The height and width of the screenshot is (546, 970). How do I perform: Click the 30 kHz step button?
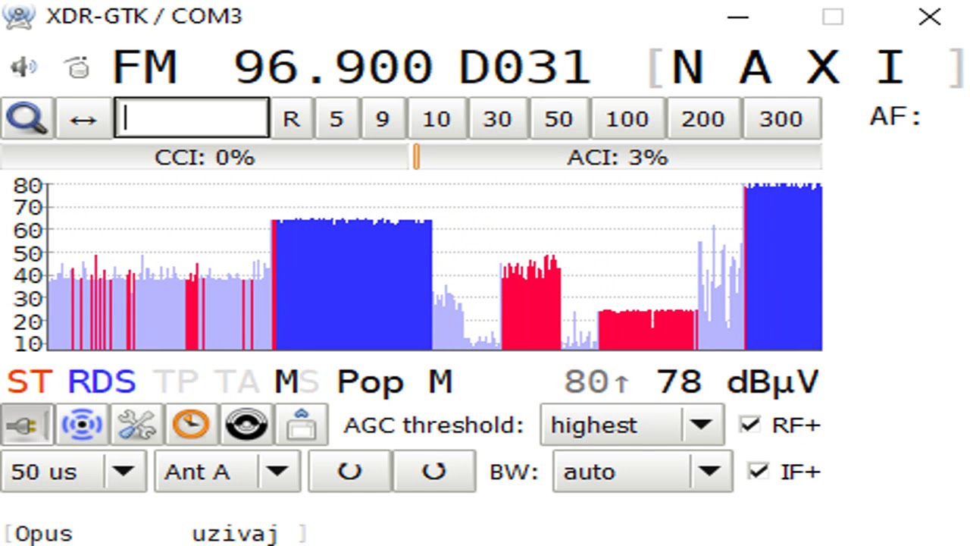pyautogui.click(x=498, y=118)
